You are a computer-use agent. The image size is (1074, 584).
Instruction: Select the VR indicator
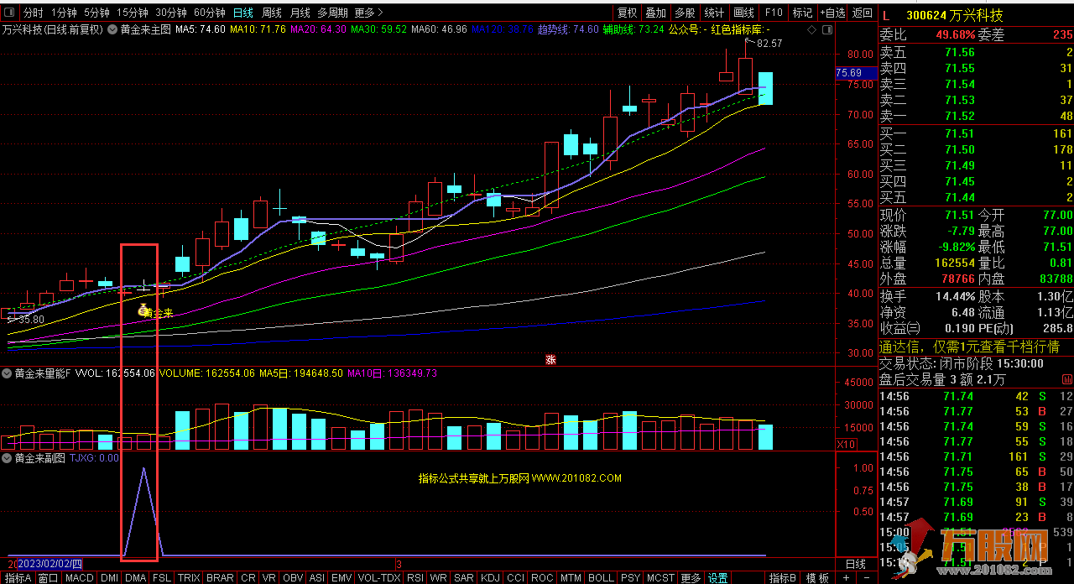270,578
